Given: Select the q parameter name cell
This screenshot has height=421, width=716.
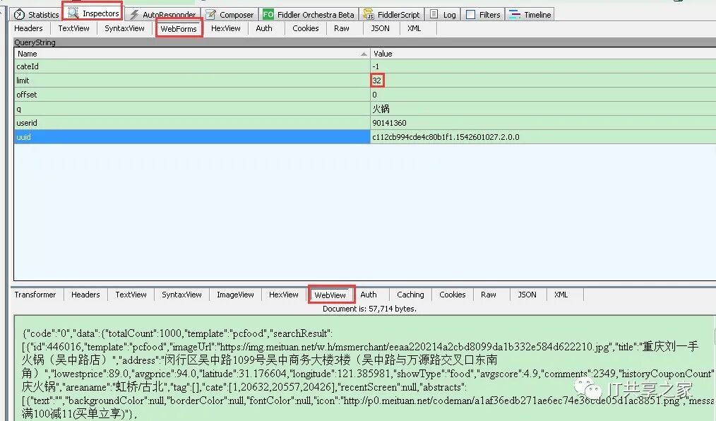Looking at the screenshot, I should 192,109.
